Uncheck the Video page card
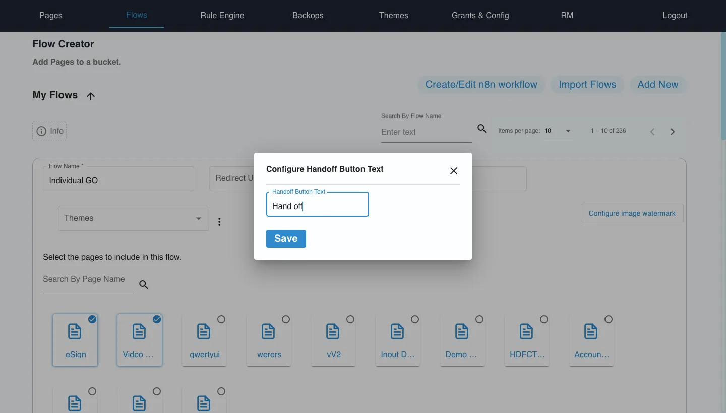The image size is (726, 413). (x=157, y=319)
